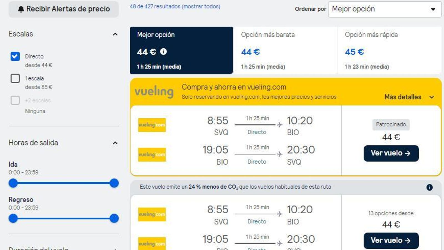Image resolution: width=444 pixels, height=250 pixels.
Task: Collapse the Horas de salida section
Action: [x=115, y=143]
